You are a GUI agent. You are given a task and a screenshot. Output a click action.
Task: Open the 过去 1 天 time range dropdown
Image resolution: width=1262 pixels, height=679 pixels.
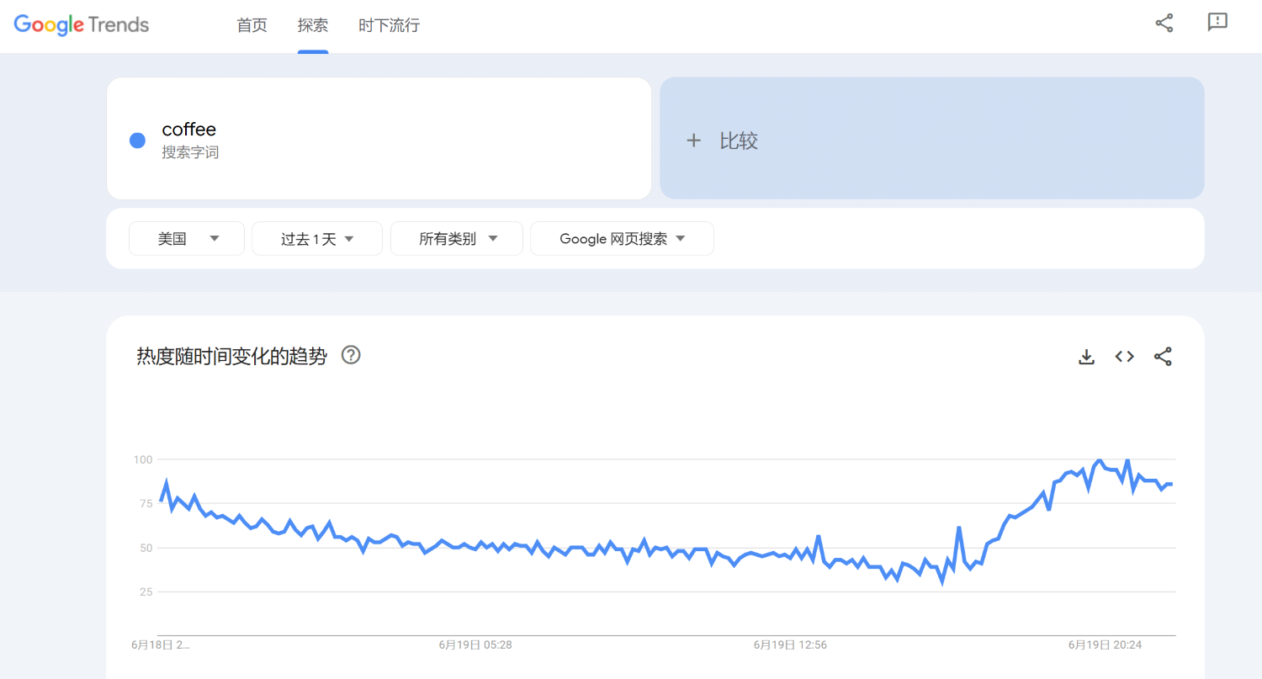point(317,239)
